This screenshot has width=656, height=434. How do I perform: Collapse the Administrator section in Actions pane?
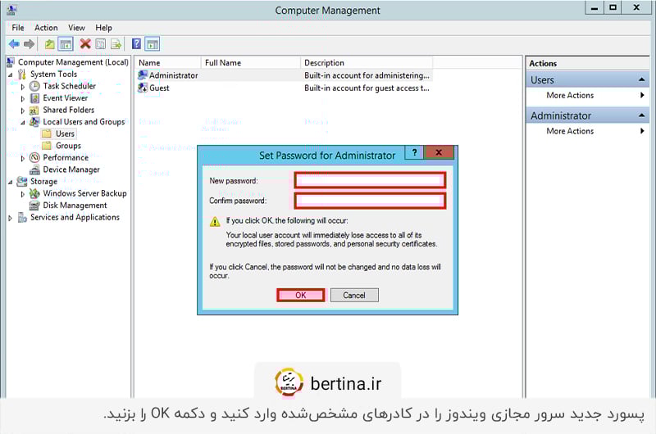(642, 115)
